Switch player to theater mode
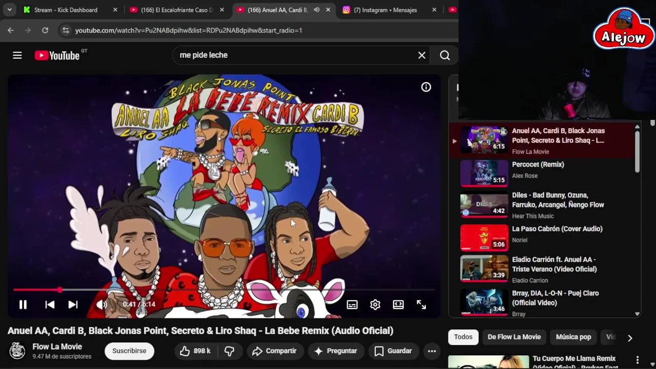Image resolution: width=656 pixels, height=369 pixels. [x=398, y=304]
